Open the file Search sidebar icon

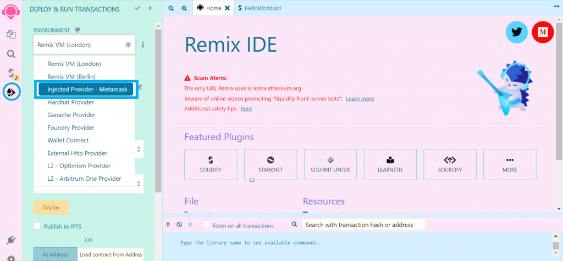tap(11, 54)
